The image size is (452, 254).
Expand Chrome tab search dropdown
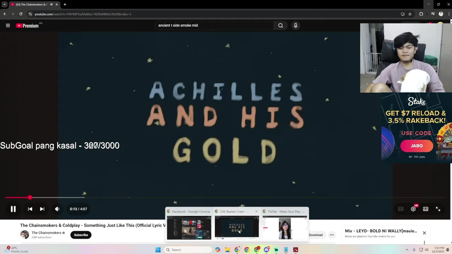(x=5, y=5)
